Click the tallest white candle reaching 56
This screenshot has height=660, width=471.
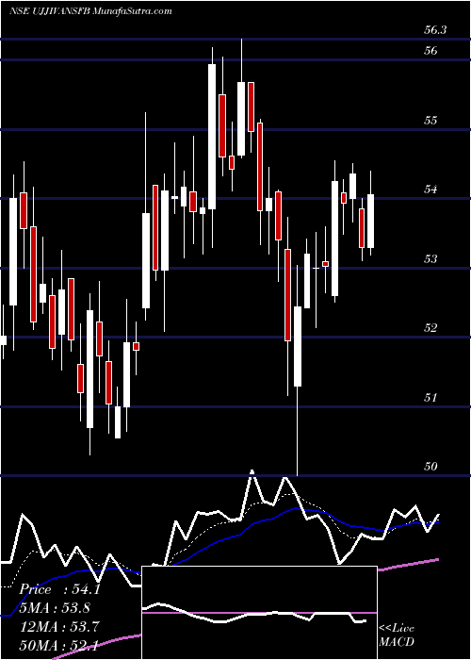(212, 137)
